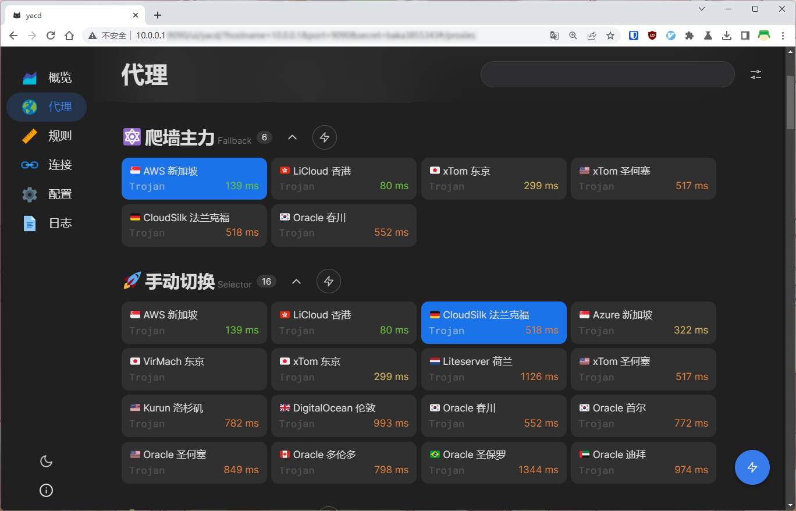Toggle dark theme with the moon icon
This screenshot has height=511, width=796.
click(x=46, y=462)
